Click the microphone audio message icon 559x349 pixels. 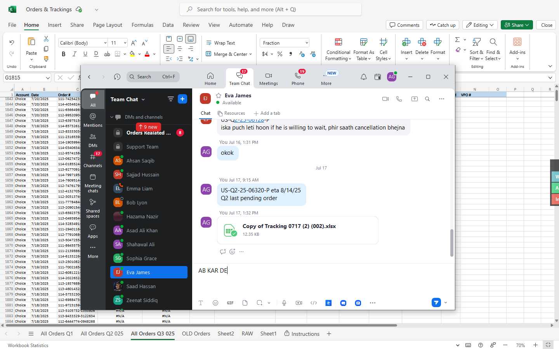[284, 303]
